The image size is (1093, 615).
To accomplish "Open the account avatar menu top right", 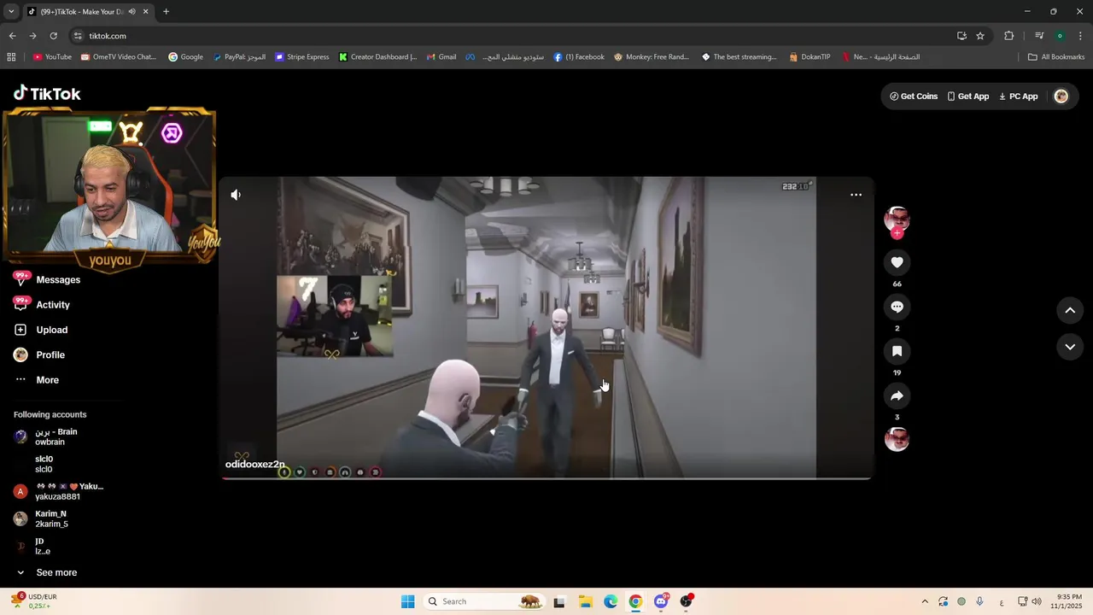I will point(1061,97).
